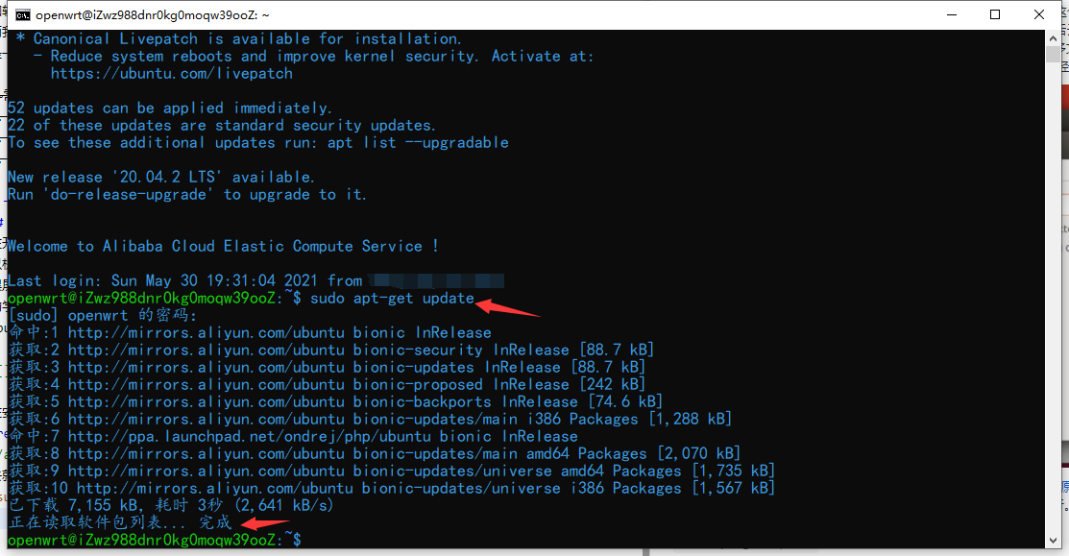Click the '[sudo] openwrt 的密码' prompt line
This screenshot has width=1069, height=556.
(x=103, y=316)
